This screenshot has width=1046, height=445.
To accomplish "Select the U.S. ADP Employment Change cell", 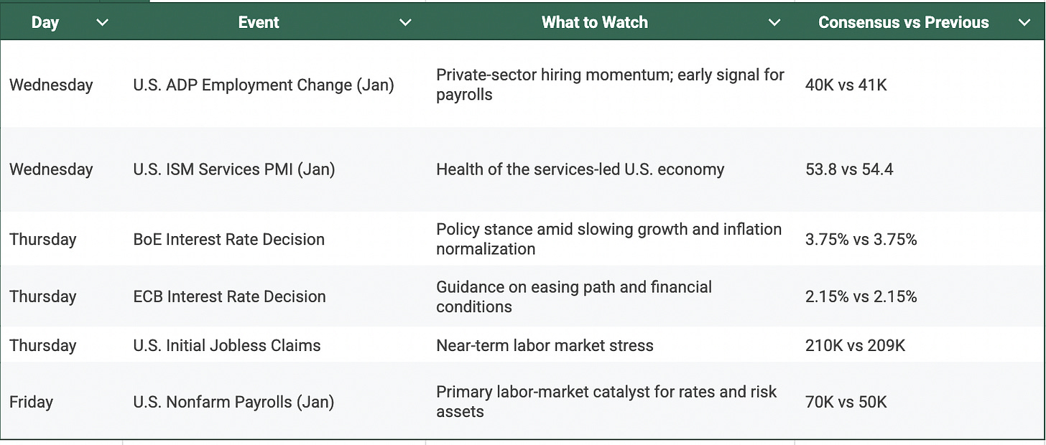I will 264,85.
